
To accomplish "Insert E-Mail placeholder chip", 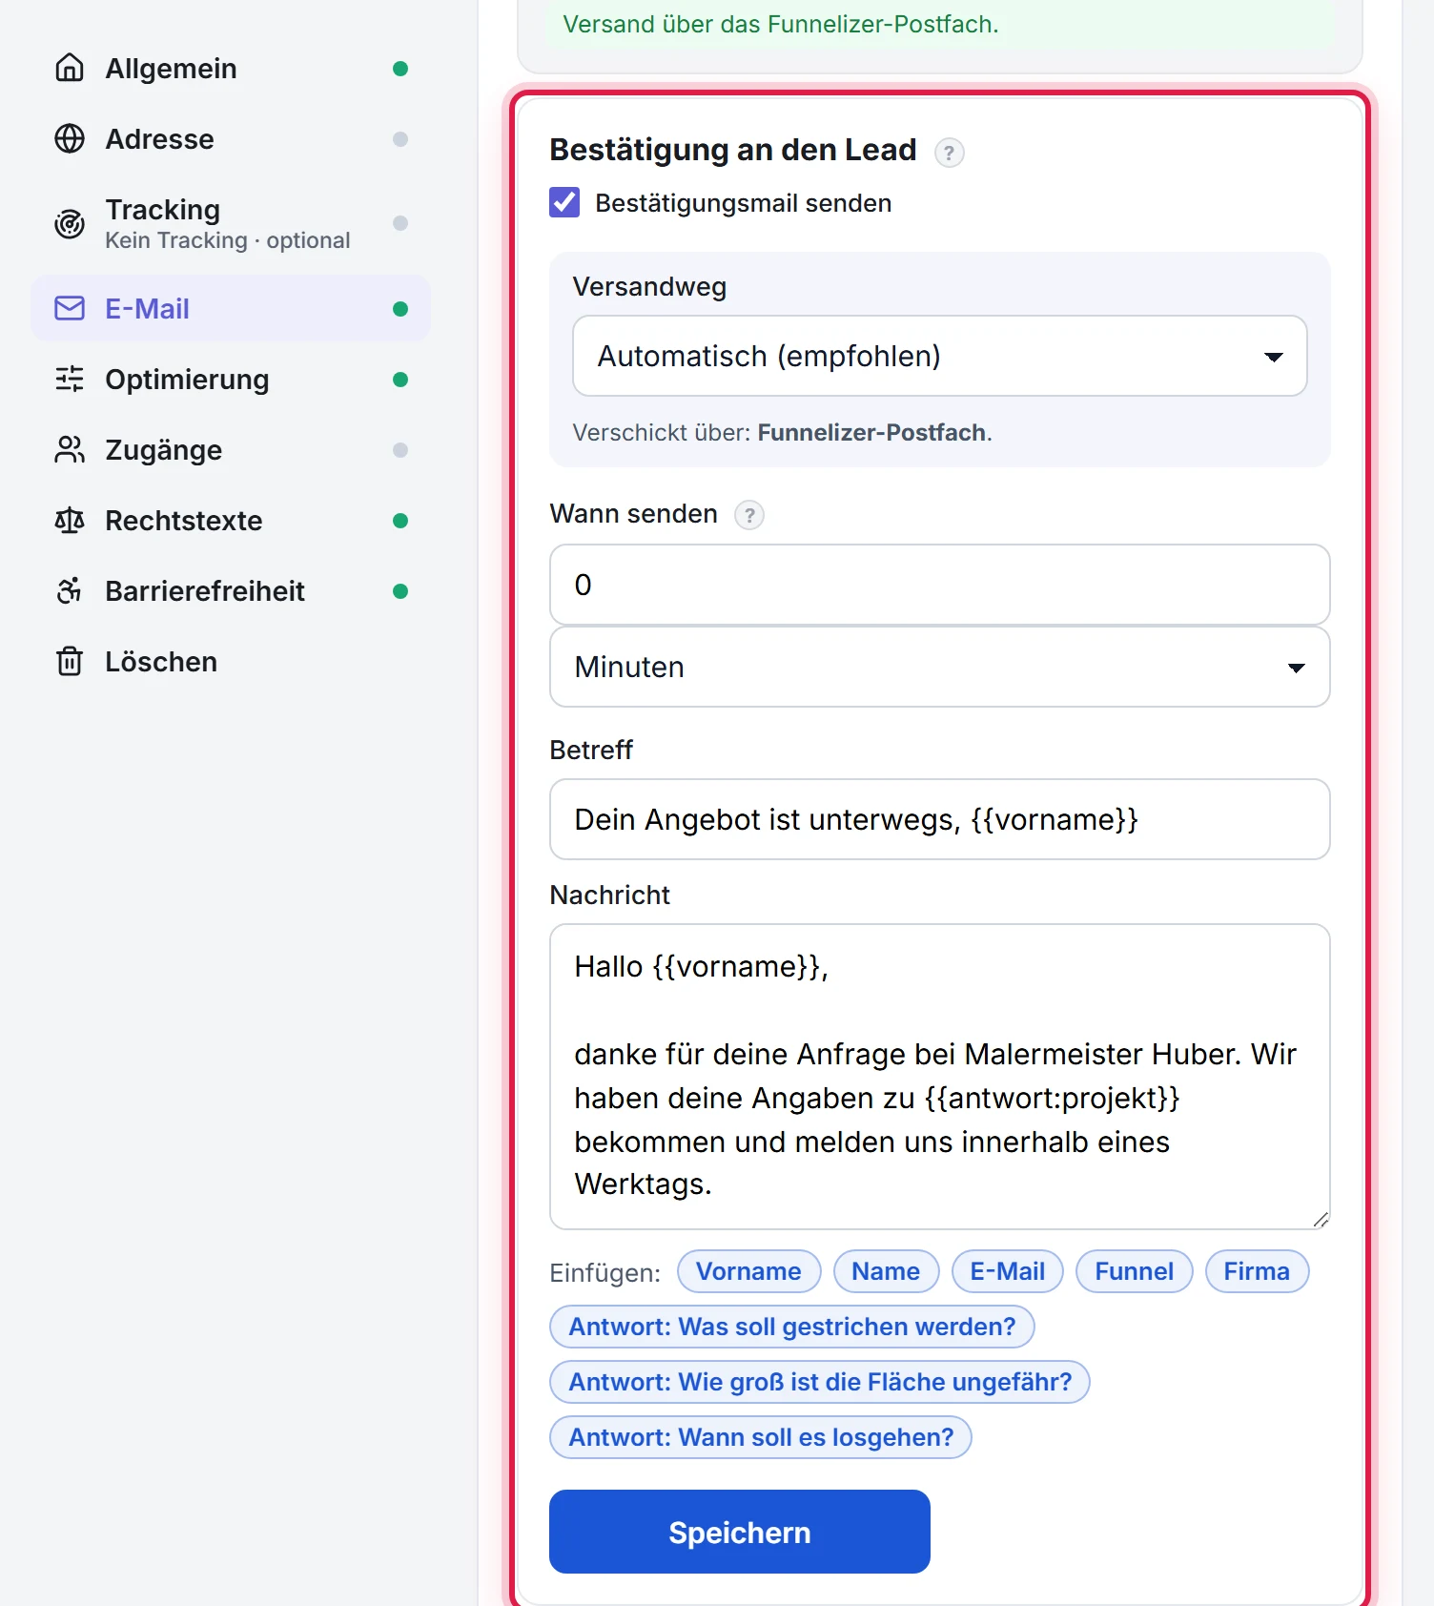I will pyautogui.click(x=1007, y=1271).
